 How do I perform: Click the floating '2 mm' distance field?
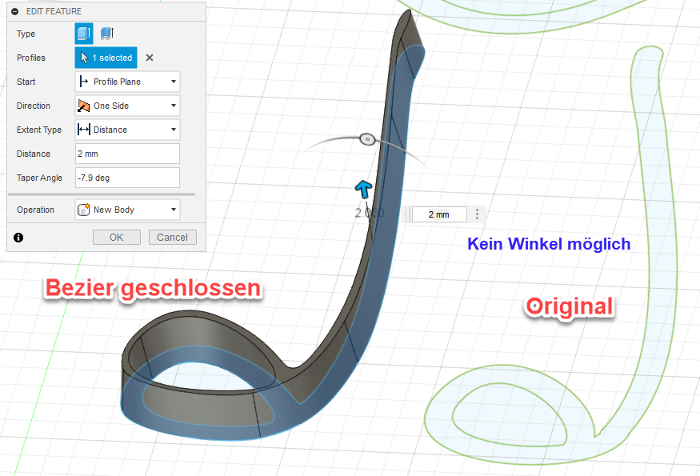point(439,214)
